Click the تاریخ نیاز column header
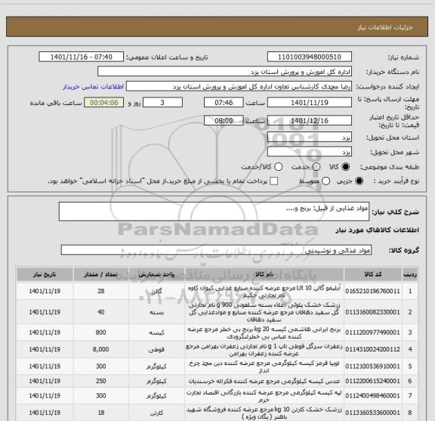 45,274
